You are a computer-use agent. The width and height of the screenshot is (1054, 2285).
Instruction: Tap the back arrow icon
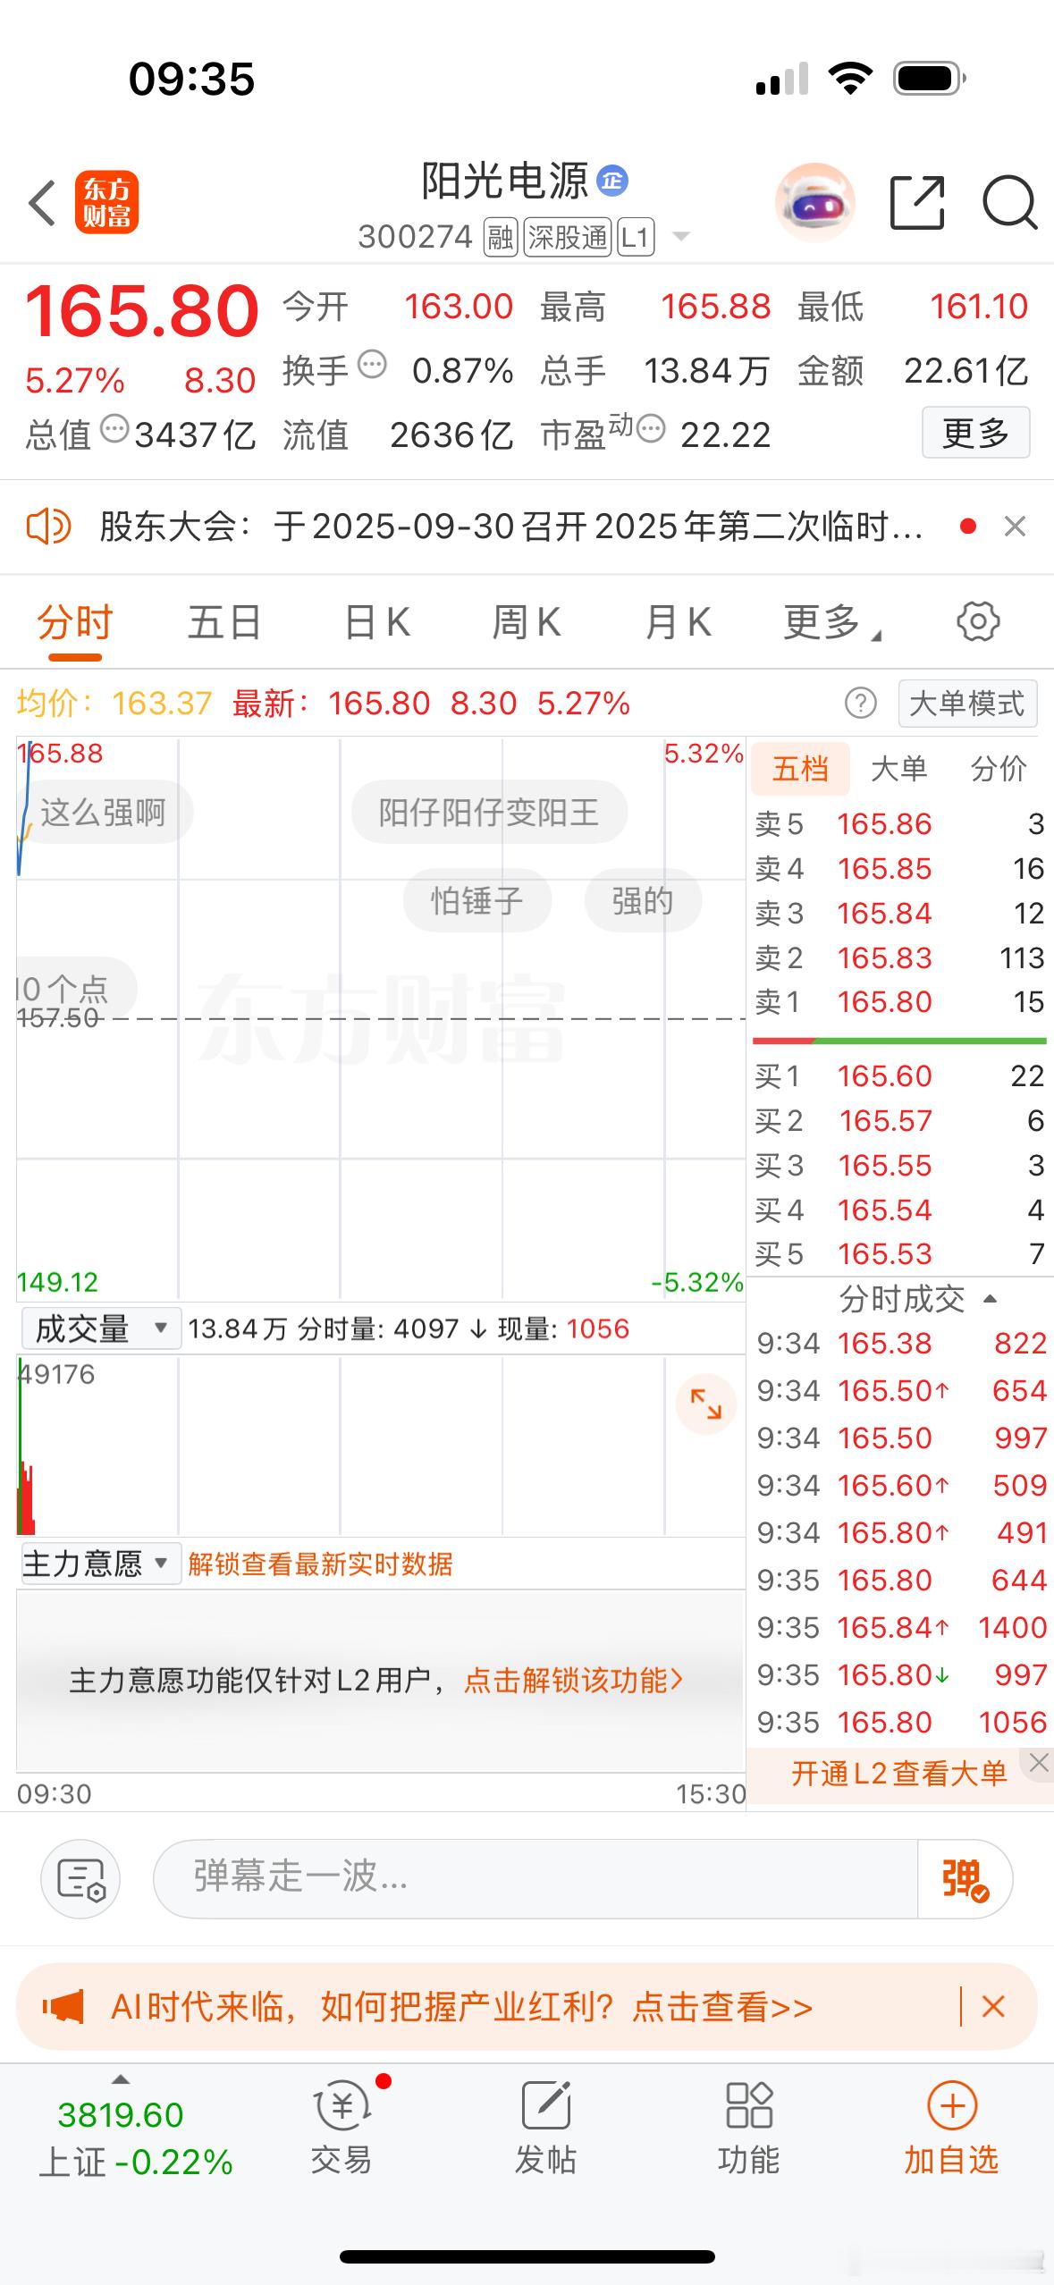coord(43,203)
